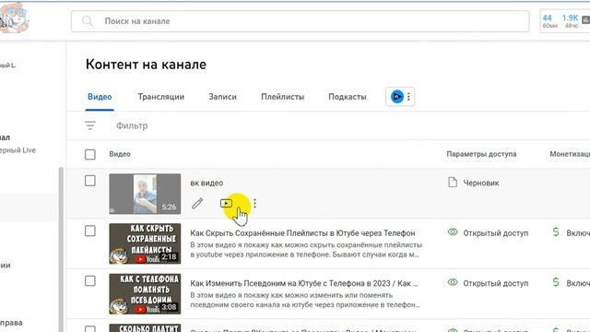Click Открытый доступ for Как Скрыть Сохранённые row
Image resolution: width=590 pixels, height=332 pixels.
(x=496, y=233)
